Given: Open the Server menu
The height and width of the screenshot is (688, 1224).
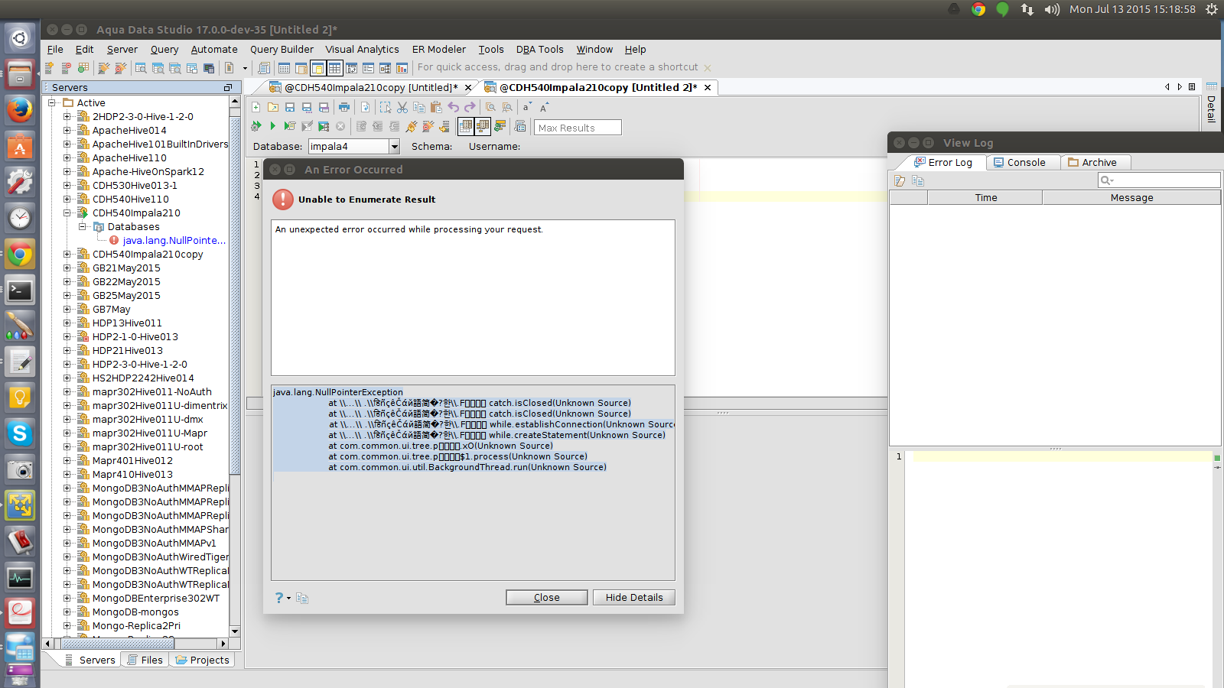Looking at the screenshot, I should (122, 50).
